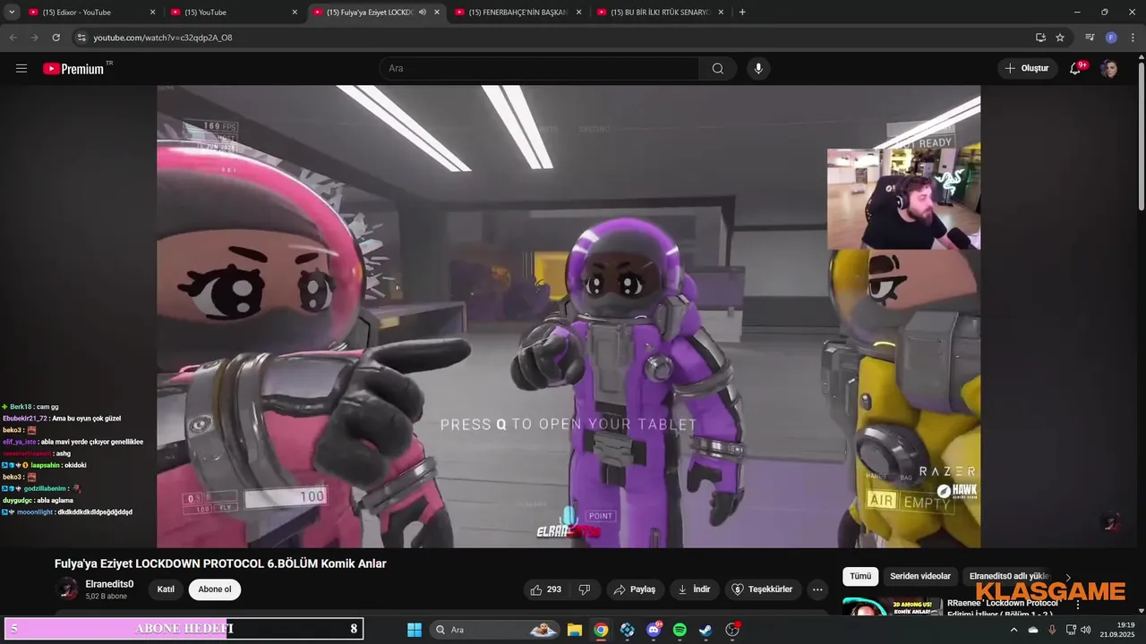This screenshot has height=644, width=1146.
Task: Open Steam from taskbar
Action: [706, 630]
